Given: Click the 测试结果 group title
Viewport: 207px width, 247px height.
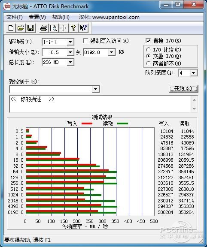Looking at the screenshot, I should tap(102, 117).
